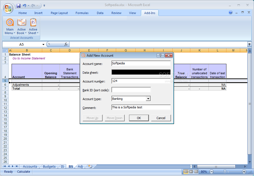Switch to the Budgets sheet tab
Viewport: 254px width, 176px height.
point(49,166)
